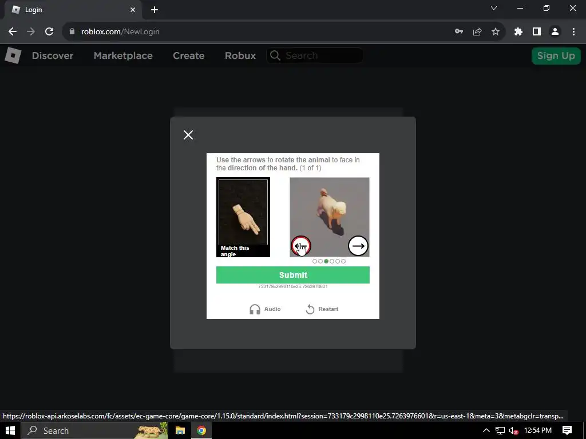Viewport: 586px width, 439px height.
Task: Toggle the Chrome side panel
Action: coord(537,32)
